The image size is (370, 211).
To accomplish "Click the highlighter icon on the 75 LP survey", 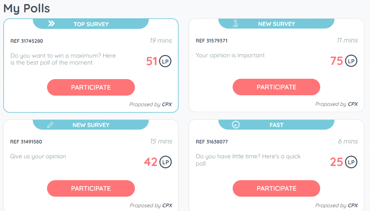I will [235, 24].
